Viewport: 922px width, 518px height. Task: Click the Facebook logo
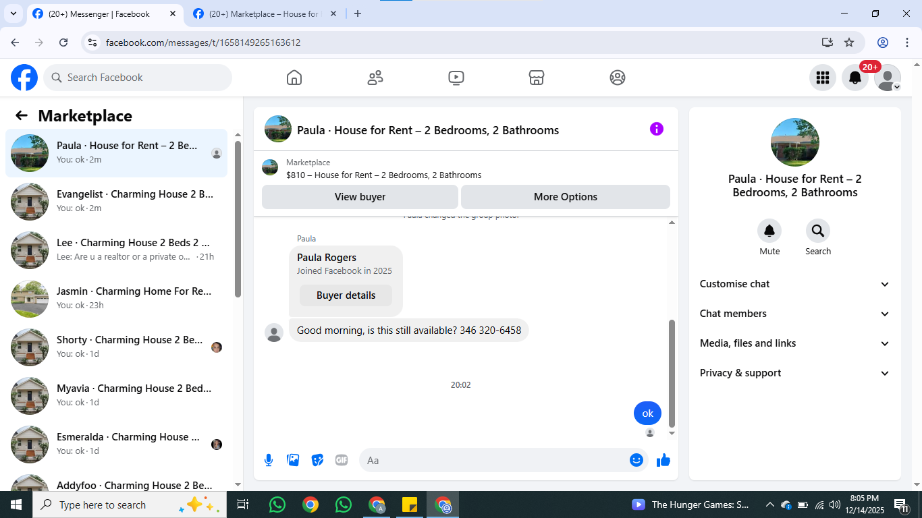pos(24,78)
